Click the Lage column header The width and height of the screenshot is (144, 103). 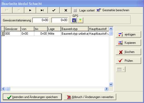(54, 29)
